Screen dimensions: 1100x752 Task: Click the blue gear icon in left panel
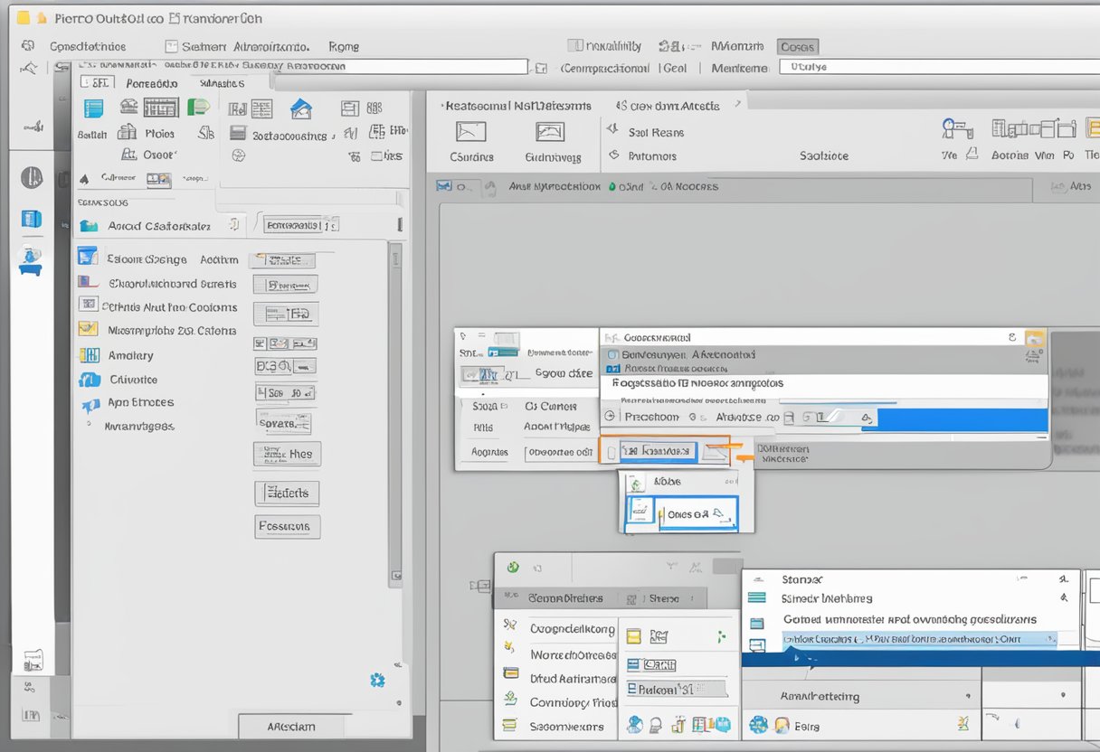(x=377, y=680)
